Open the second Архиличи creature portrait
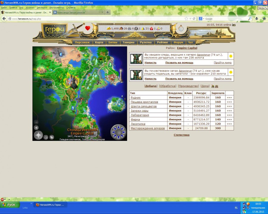Image resolution: width=268 pixels, height=214 pixels. click(136, 75)
